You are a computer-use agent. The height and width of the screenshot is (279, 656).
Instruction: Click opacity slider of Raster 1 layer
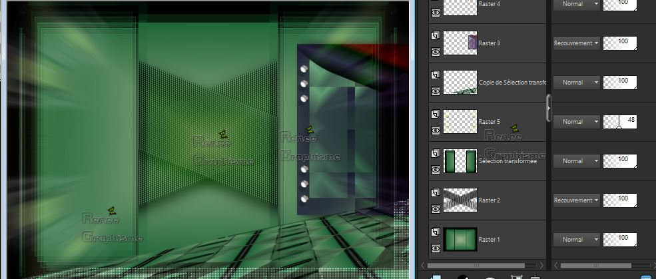tap(620, 240)
